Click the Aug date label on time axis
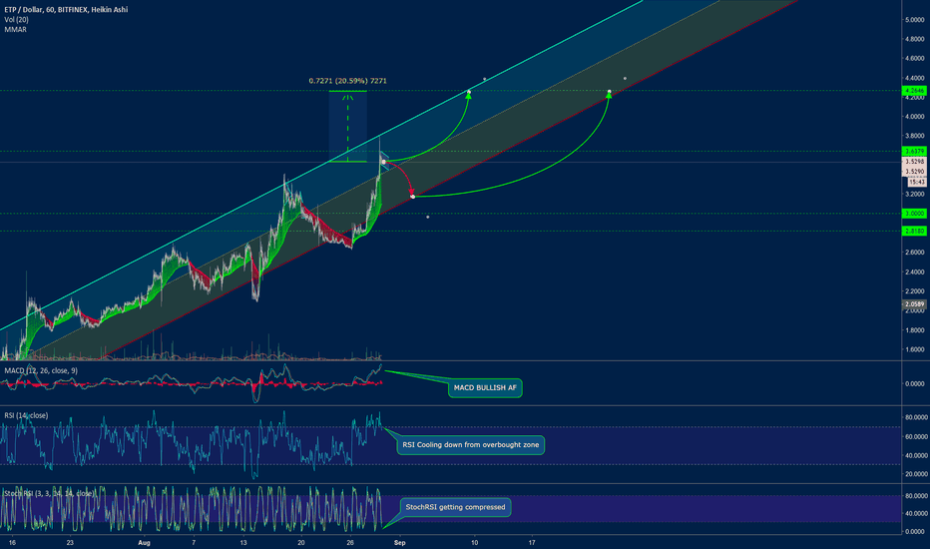This screenshot has height=549, width=930. (143, 542)
